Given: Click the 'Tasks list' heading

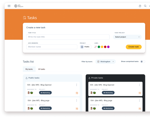Looking at the screenshot, I should tap(28, 62).
